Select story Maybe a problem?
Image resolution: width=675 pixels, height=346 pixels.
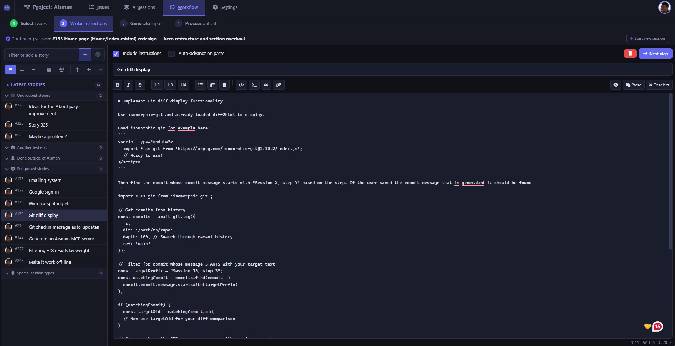tap(55, 137)
